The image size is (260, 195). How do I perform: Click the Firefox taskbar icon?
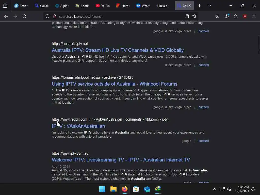click(124, 189)
